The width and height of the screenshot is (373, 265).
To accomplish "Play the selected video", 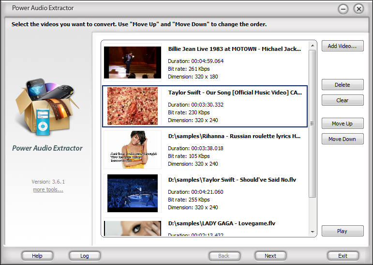I will coord(343,231).
